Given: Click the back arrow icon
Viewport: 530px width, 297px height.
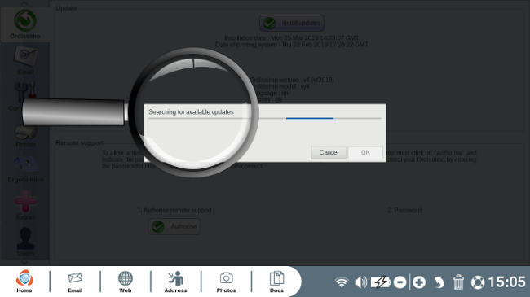Looking at the screenshot, I should 439,282.
